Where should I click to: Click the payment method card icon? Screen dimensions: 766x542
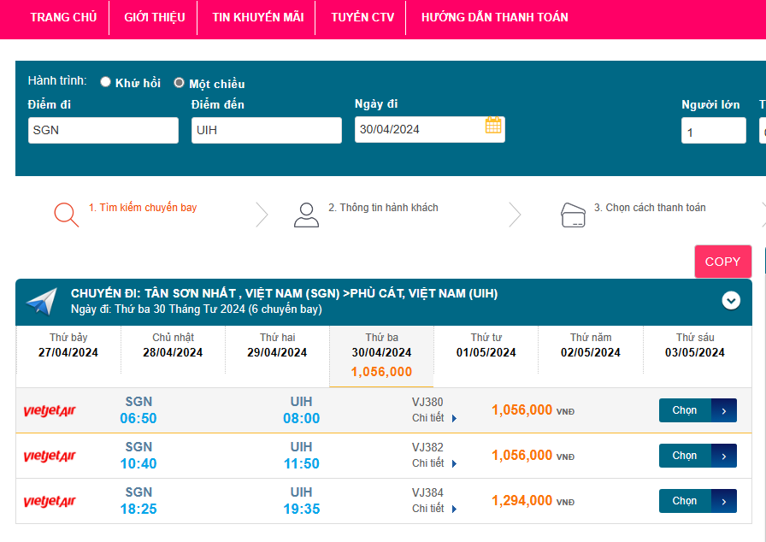[573, 215]
